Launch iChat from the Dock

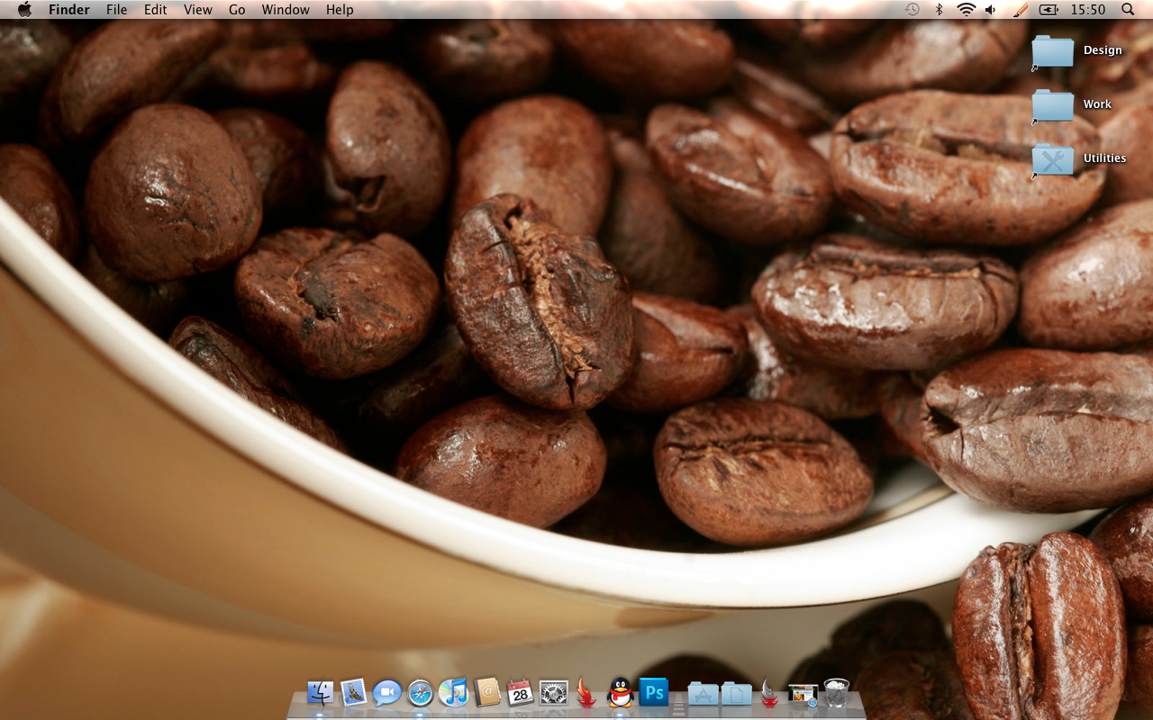(386, 692)
